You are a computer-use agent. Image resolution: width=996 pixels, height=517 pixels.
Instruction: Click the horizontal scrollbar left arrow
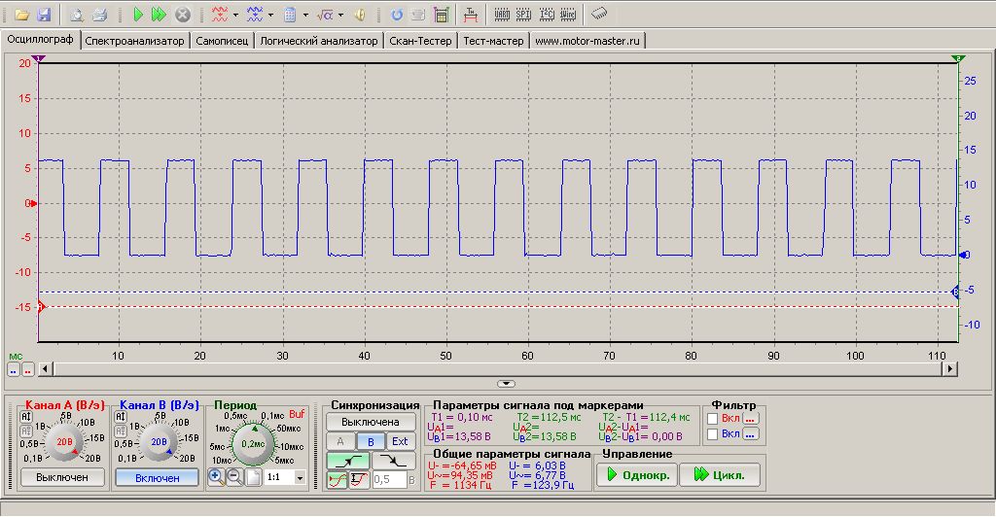click(x=45, y=368)
